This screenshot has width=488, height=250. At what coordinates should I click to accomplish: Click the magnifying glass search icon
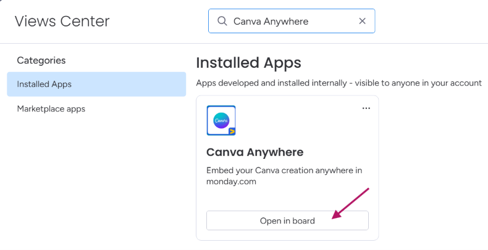pos(222,21)
